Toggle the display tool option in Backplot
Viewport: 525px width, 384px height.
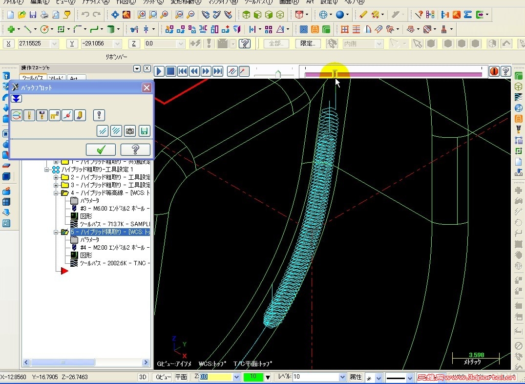click(x=29, y=115)
